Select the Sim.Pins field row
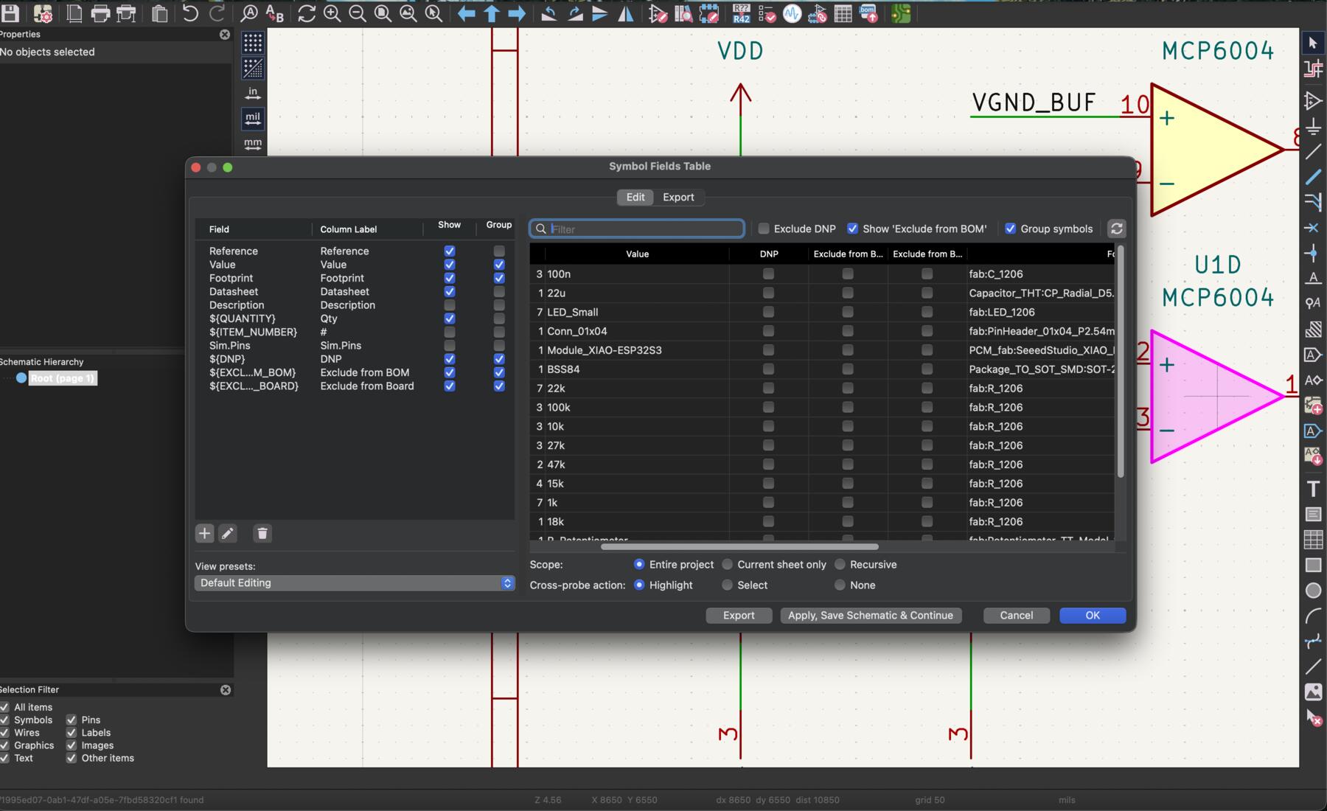 pyautogui.click(x=355, y=346)
